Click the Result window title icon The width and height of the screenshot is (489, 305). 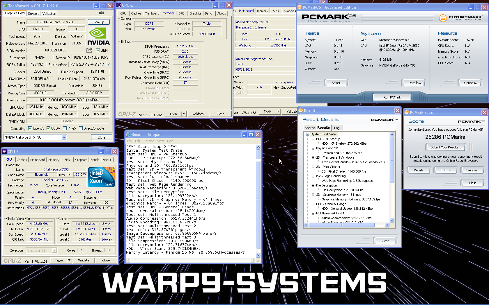click(x=301, y=111)
